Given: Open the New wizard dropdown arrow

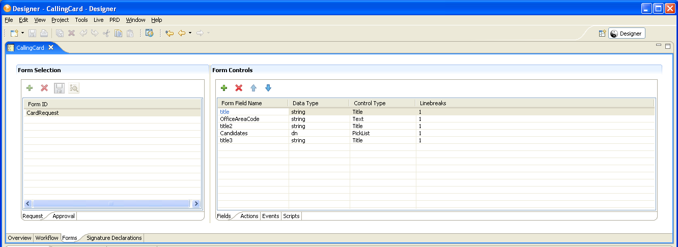Looking at the screenshot, I should [x=22, y=33].
